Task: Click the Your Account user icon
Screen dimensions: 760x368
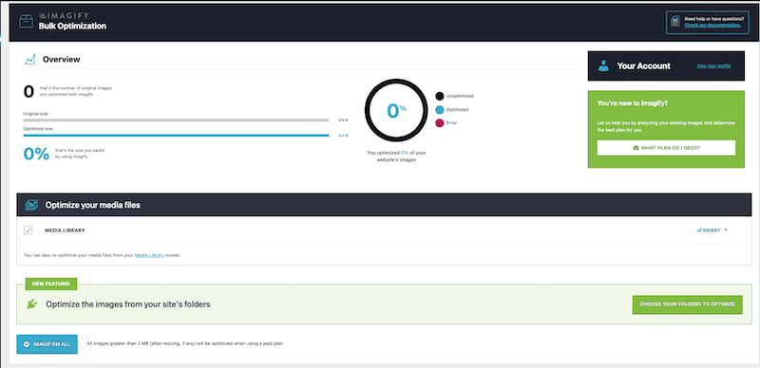Action: [603, 65]
